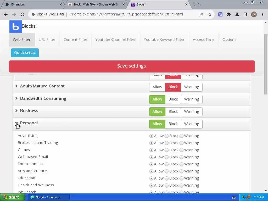The image size is (268, 201).
Task: Click Save settings
Action: (x=132, y=66)
